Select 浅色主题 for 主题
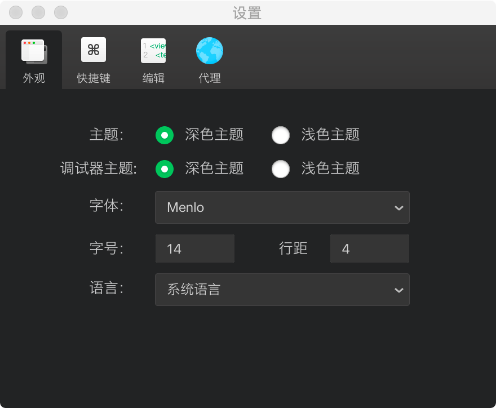496x408 pixels. (281, 135)
